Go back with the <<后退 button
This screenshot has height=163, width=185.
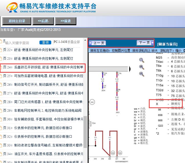tap(43, 21)
